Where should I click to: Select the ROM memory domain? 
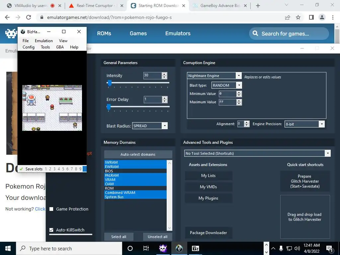135,188
